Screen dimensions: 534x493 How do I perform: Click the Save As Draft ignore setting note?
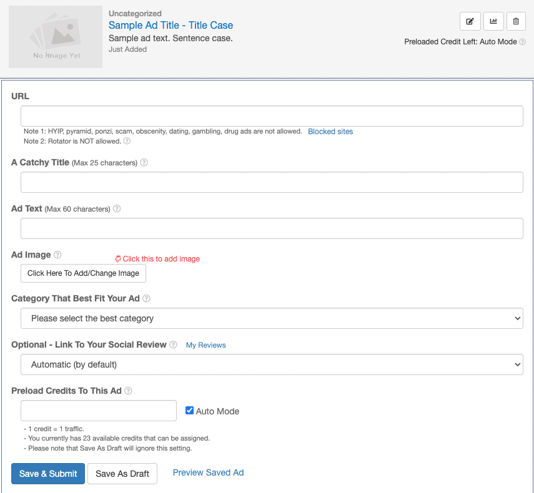coord(107,448)
